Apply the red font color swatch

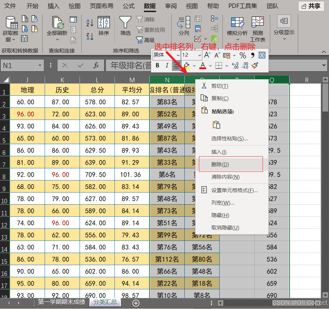tap(203, 66)
